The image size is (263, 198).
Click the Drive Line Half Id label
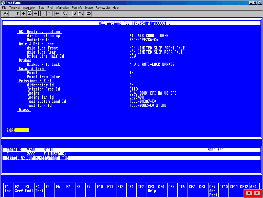[46, 56]
